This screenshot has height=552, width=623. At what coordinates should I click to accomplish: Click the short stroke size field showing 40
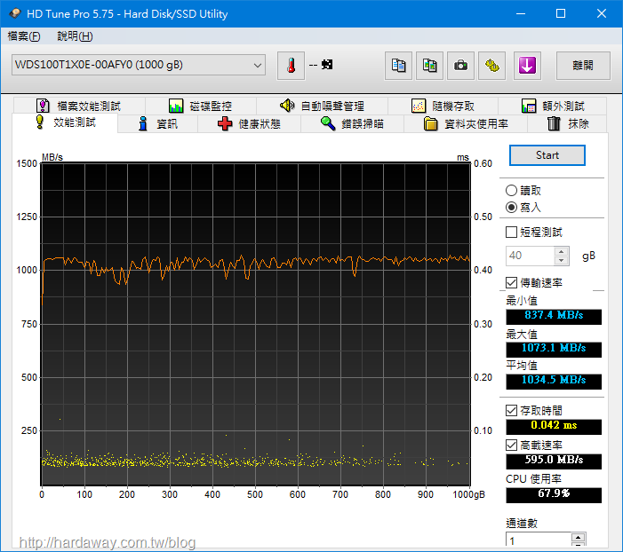530,256
